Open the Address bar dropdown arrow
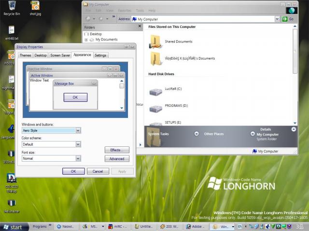 click(x=277, y=19)
